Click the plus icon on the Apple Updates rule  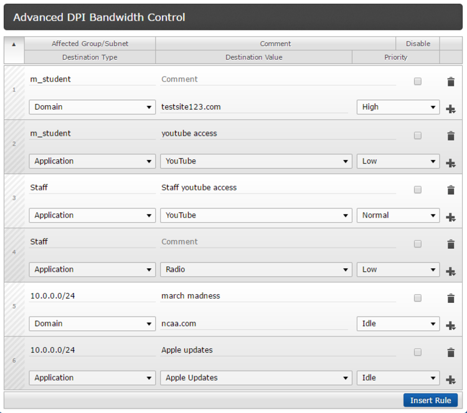coord(451,379)
